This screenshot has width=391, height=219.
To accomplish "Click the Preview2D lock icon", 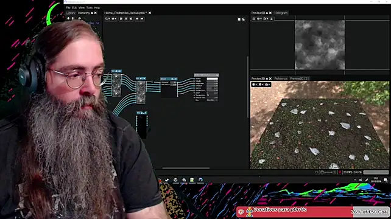I will coord(272,19).
